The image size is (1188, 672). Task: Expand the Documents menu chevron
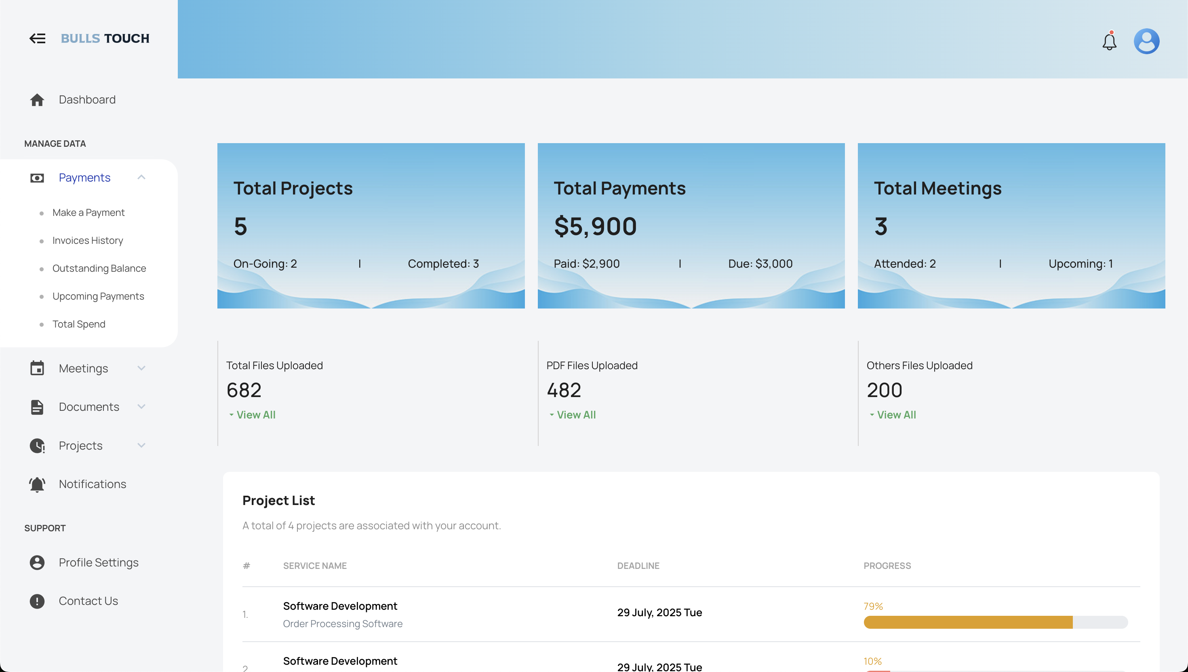click(141, 407)
